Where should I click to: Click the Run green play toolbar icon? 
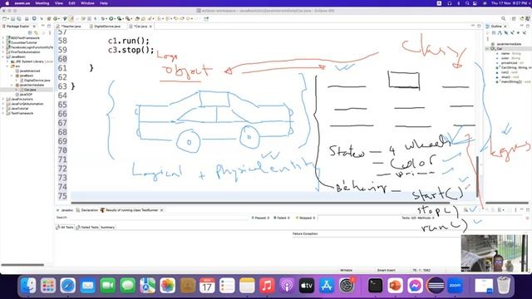[x=111, y=18]
